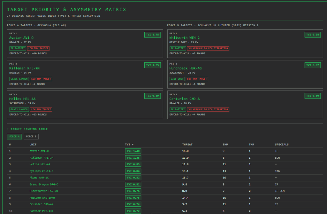Click the SPECIALS column header
This screenshot has width=327, height=214.
click(282, 144)
